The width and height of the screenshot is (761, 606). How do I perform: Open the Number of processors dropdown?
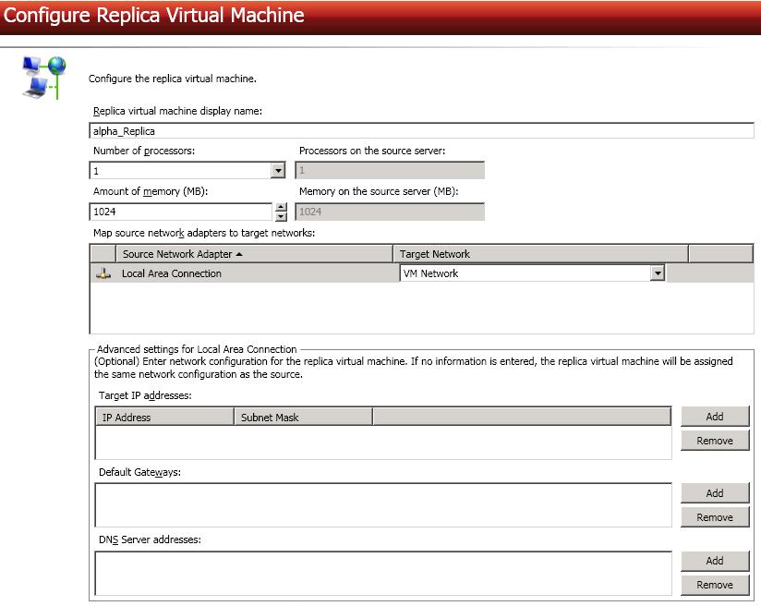click(x=278, y=170)
